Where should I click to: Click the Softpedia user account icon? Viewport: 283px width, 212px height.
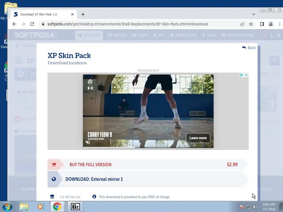pyautogui.click(x=279, y=35)
